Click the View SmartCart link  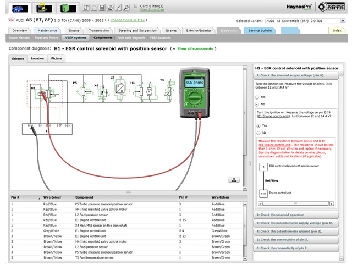point(152,10)
